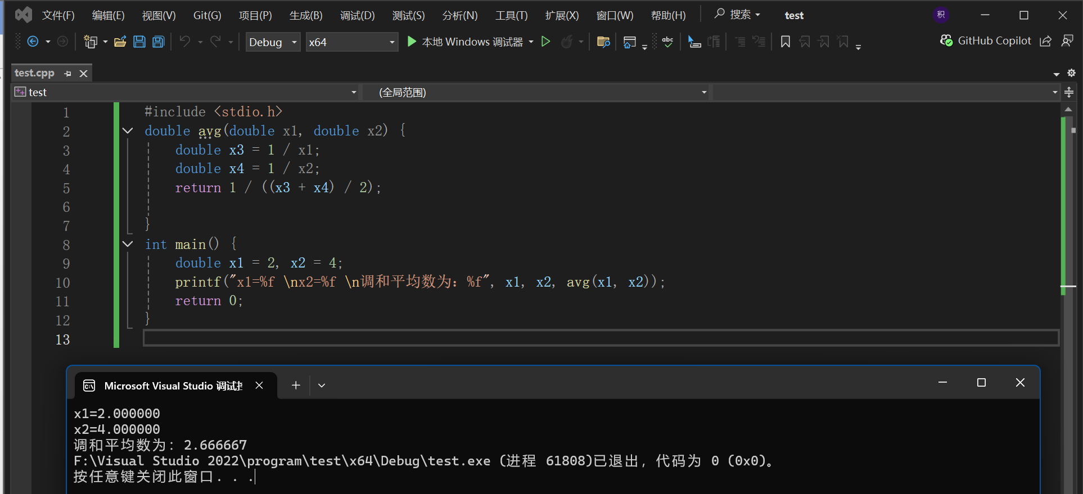Open the 工具(T) menu

coord(511,15)
